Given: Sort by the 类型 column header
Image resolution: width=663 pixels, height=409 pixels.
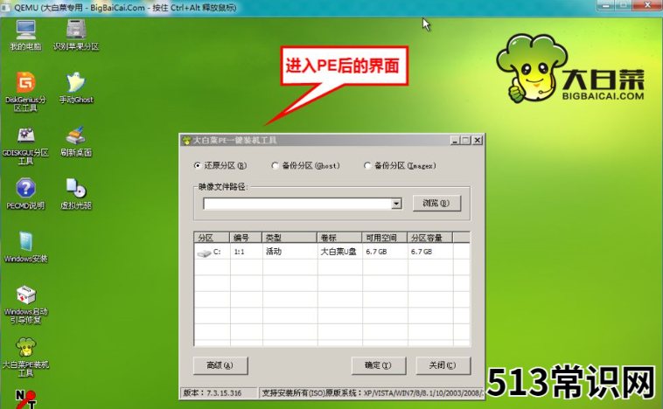Looking at the screenshot, I should (290, 238).
